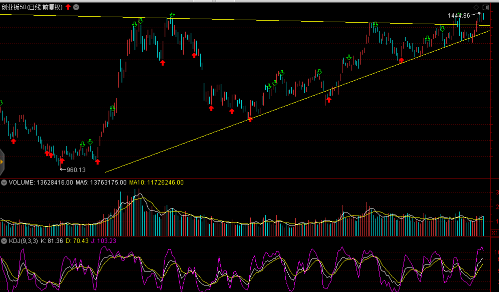Image resolution: width=499 pixels, height=292 pixels.
Task: Click the X1 volume scale box
Action: 494,232
